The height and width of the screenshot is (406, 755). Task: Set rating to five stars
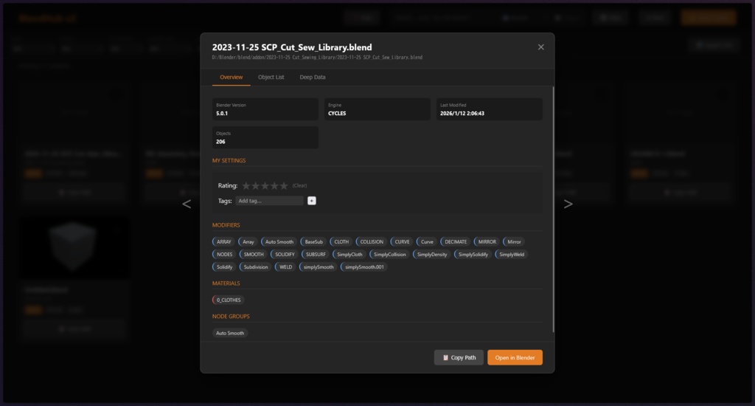click(284, 185)
